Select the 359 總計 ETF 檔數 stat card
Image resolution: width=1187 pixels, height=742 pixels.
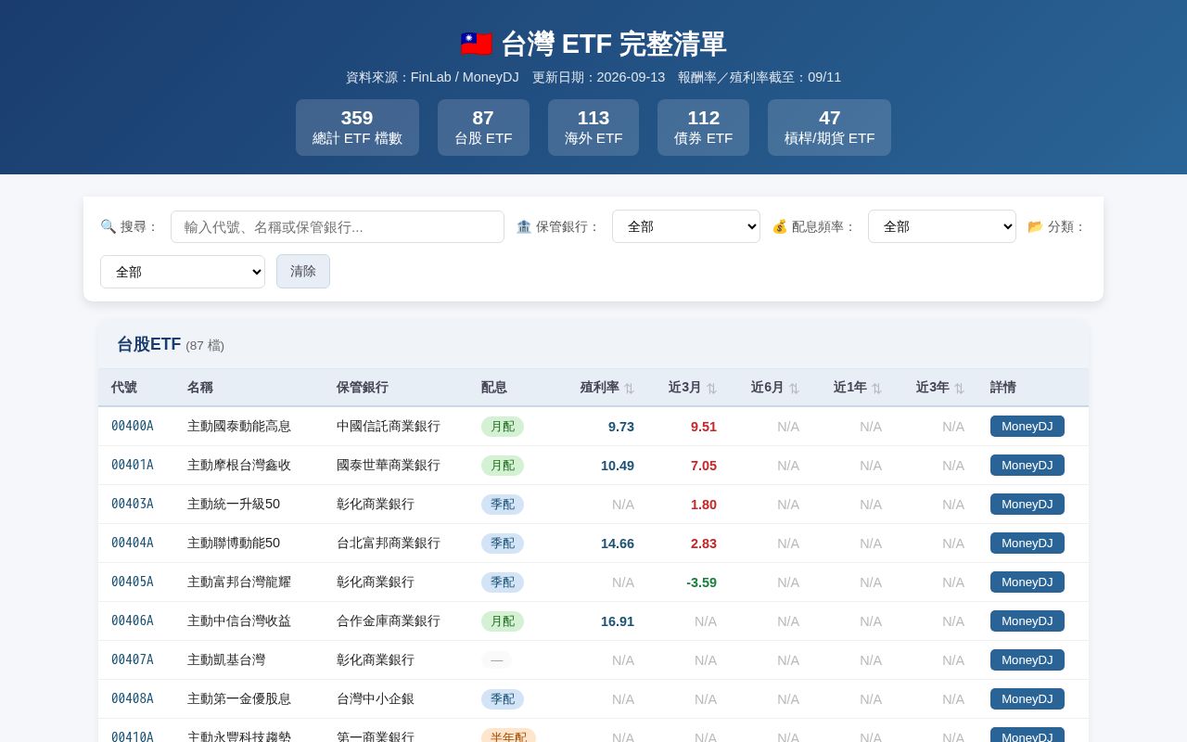click(357, 128)
